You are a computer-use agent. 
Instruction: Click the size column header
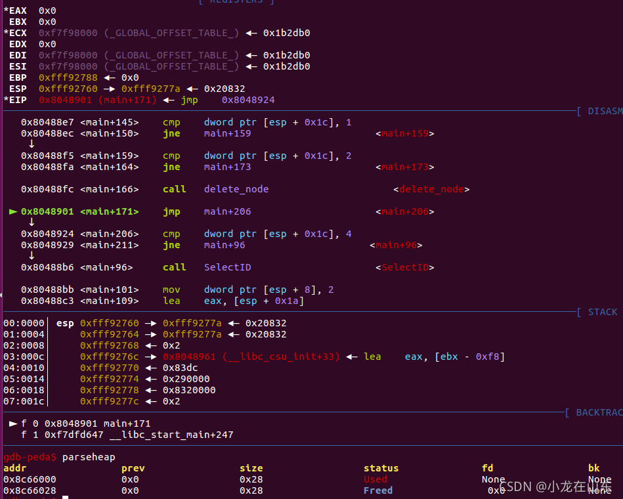(x=251, y=468)
